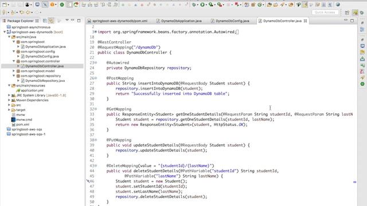Expand the target folder
Screen dimensions: 367x206
pyautogui.click(x=9, y=110)
